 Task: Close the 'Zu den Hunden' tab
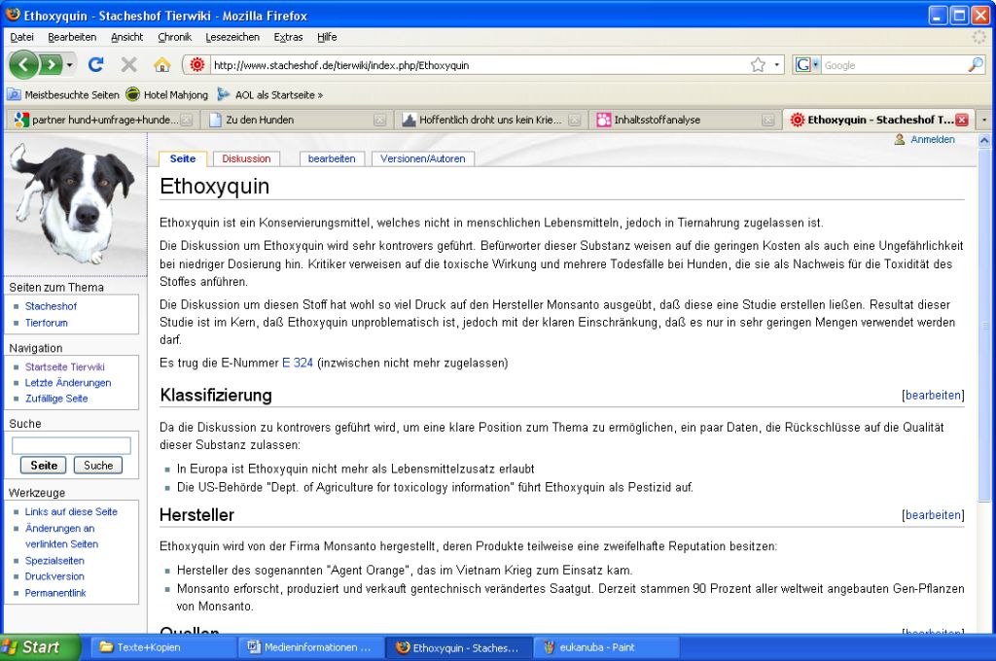pyautogui.click(x=380, y=120)
